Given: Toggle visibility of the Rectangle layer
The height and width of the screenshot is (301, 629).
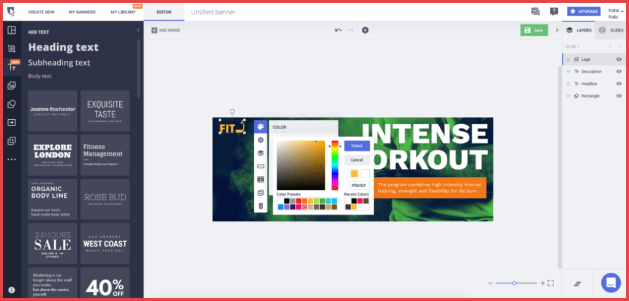Looking at the screenshot, I should point(619,96).
